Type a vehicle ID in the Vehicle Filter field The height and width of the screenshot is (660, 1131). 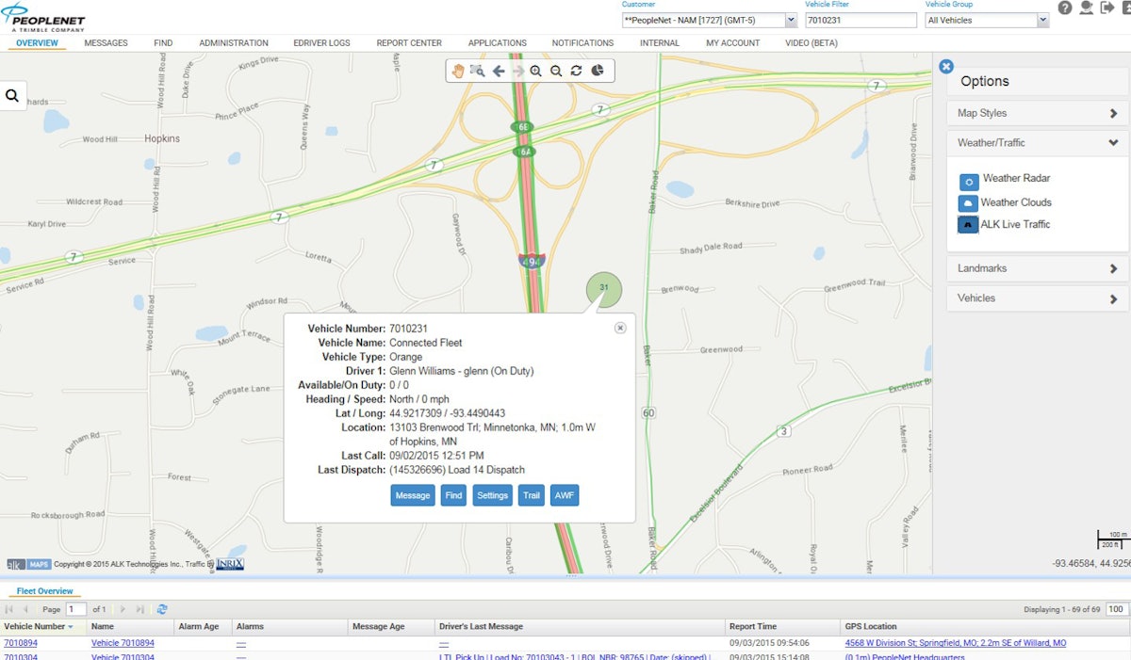pos(859,19)
